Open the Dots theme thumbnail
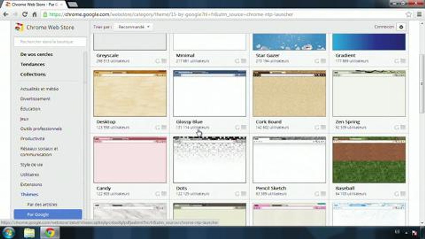The image size is (425, 239). 210,160
